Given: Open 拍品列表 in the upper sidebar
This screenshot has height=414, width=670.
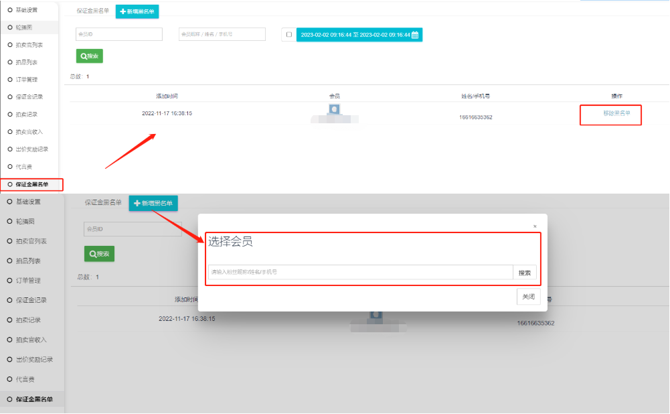Looking at the screenshot, I should point(27,62).
